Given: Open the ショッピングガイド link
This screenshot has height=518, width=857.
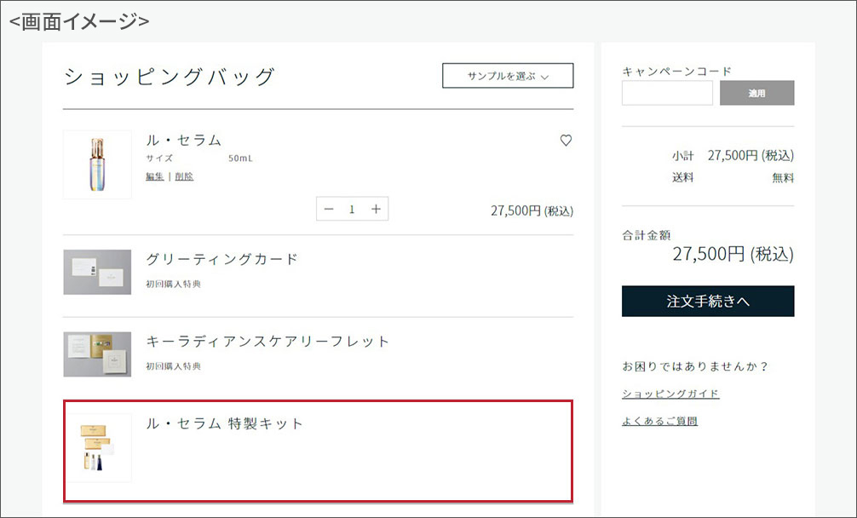Looking at the screenshot, I should 670,394.
